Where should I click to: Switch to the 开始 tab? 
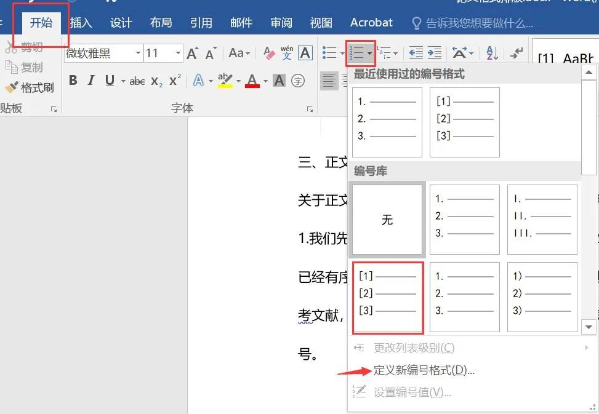(41, 23)
